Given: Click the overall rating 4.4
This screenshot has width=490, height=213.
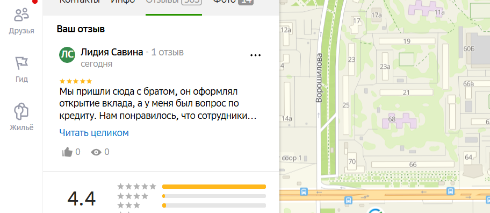Looking at the screenshot, I should [82, 199].
